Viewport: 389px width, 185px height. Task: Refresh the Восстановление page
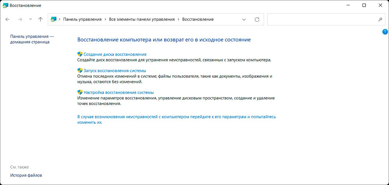click(x=257, y=19)
